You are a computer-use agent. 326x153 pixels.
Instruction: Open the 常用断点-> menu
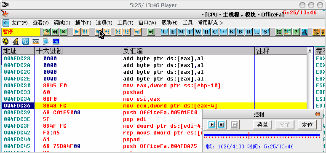click(211, 22)
